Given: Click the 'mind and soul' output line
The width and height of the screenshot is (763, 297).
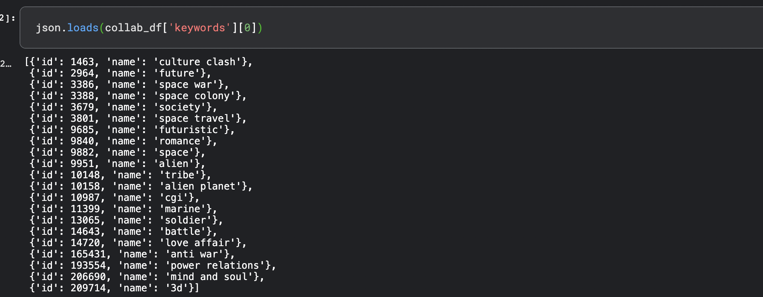Looking at the screenshot, I should pyautogui.click(x=147, y=277).
